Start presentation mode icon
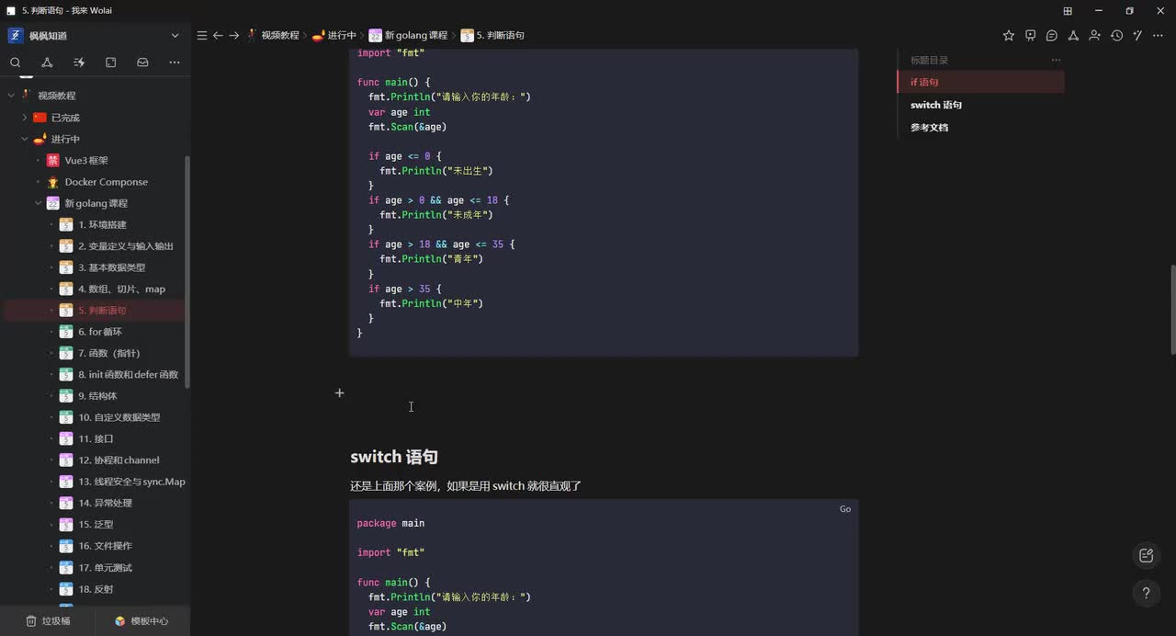 (x=1030, y=35)
